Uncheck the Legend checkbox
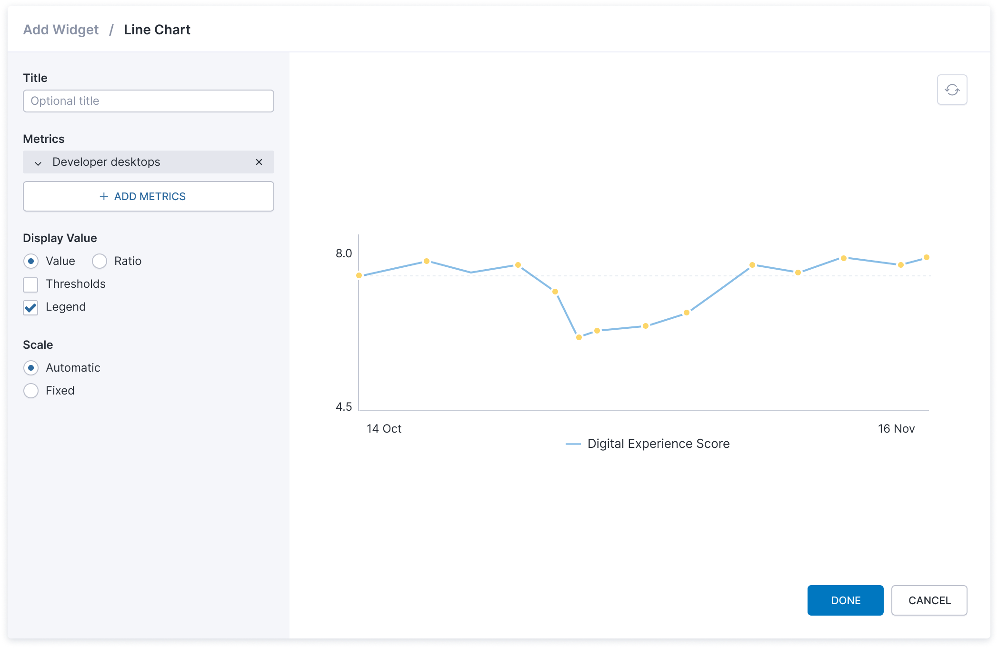Screen dimensions: 998x648 30,307
